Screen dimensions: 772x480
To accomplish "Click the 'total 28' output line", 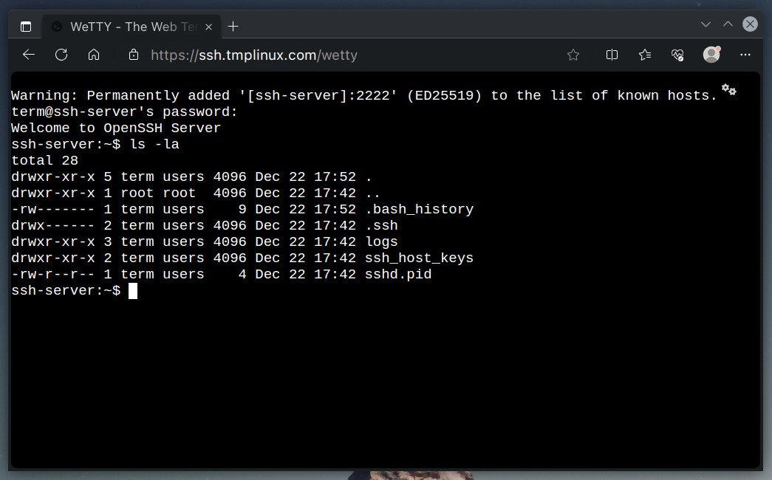I will coord(45,160).
